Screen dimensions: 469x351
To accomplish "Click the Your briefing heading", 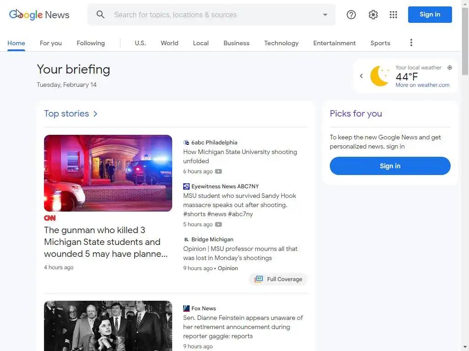I will click(x=74, y=69).
